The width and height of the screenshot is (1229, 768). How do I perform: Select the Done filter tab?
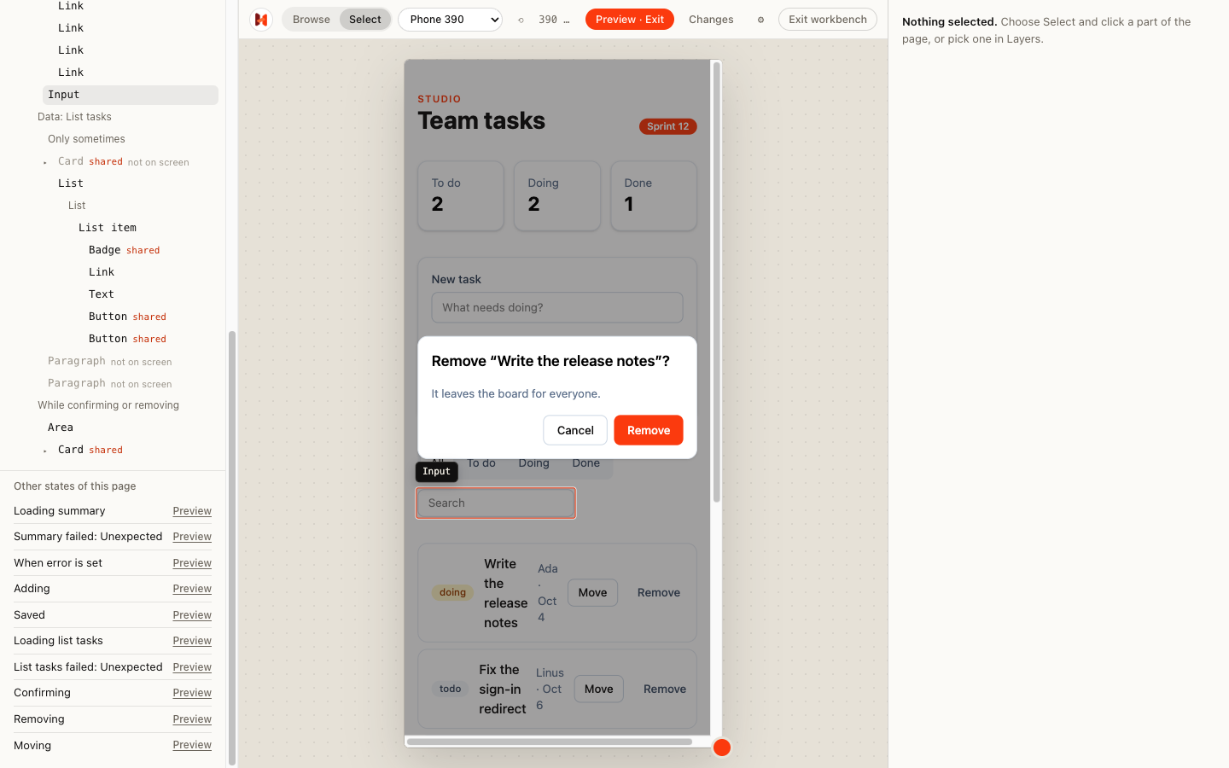[586, 463]
